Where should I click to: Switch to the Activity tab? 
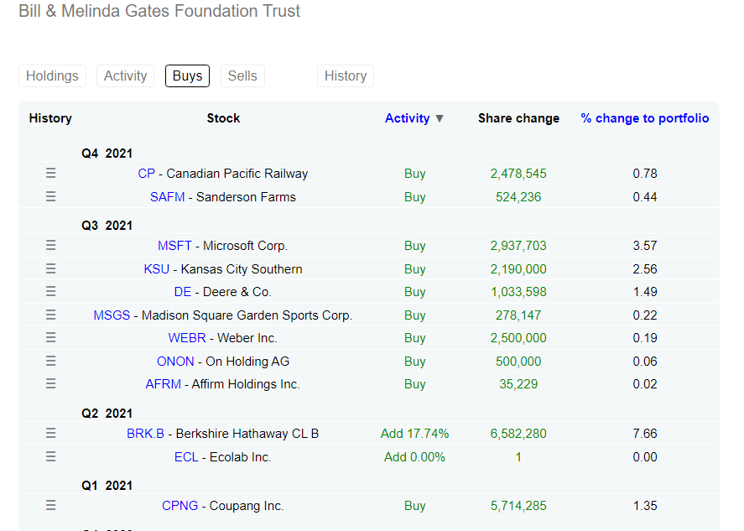pyautogui.click(x=125, y=75)
